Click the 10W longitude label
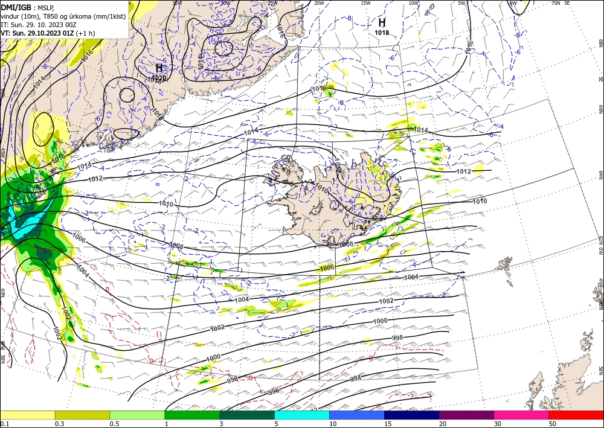This screenshot has height=428, width=604. (413, 3)
